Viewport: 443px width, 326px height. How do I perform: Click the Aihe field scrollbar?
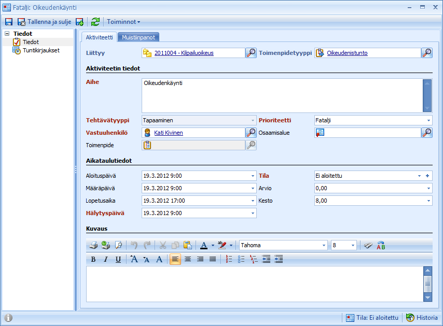point(427,96)
